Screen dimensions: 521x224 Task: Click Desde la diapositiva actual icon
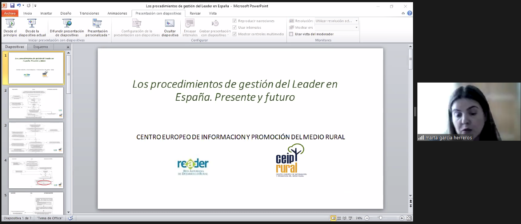pyautogui.click(x=32, y=24)
